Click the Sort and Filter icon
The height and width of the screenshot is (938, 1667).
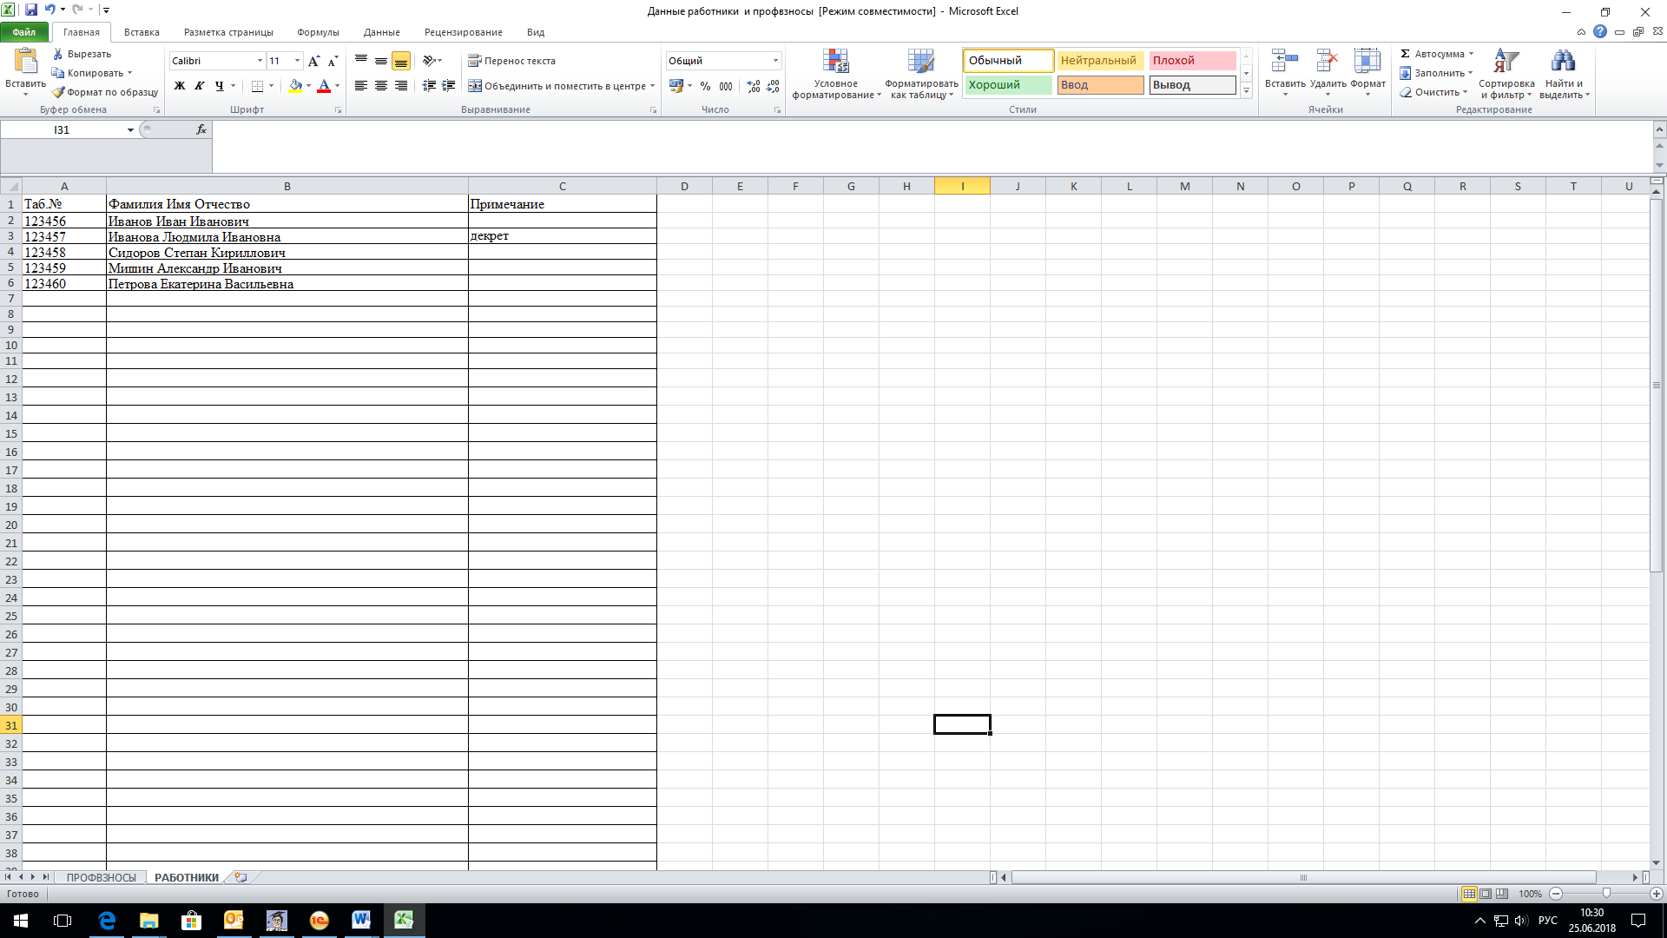pyautogui.click(x=1506, y=62)
